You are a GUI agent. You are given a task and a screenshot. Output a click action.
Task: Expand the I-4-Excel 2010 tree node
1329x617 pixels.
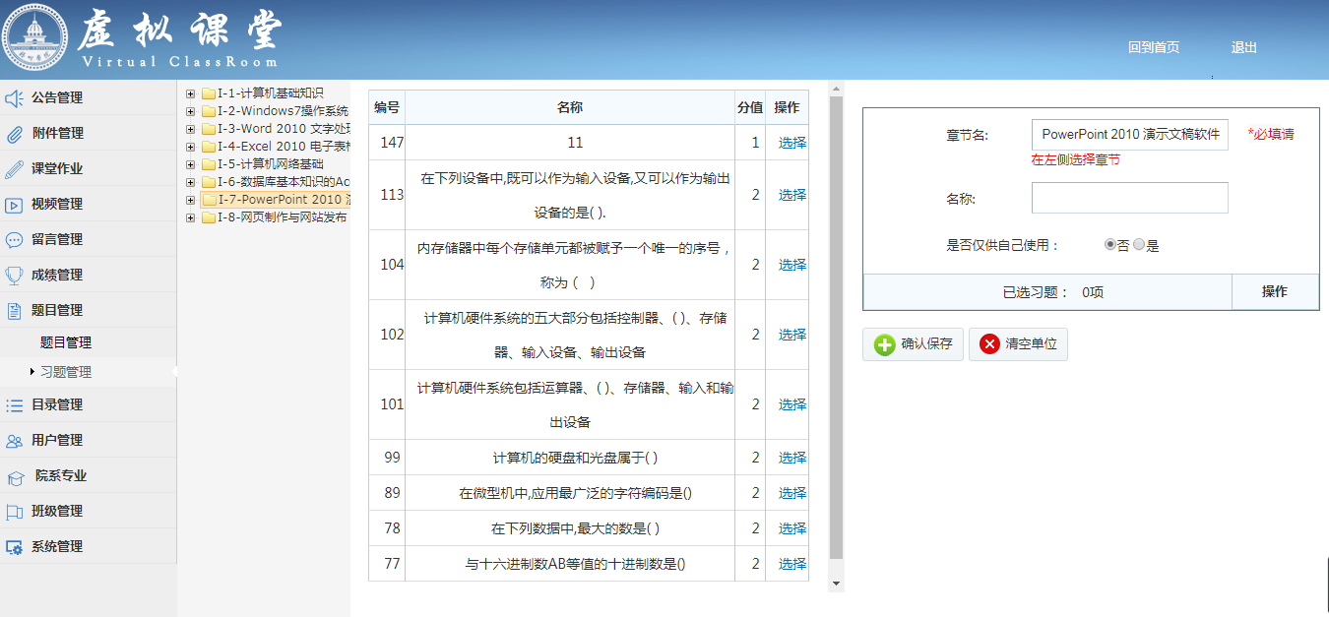(x=191, y=147)
